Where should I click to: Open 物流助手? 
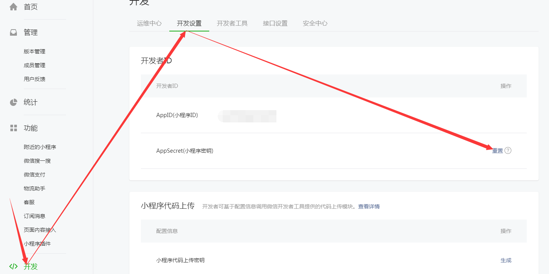(35, 188)
